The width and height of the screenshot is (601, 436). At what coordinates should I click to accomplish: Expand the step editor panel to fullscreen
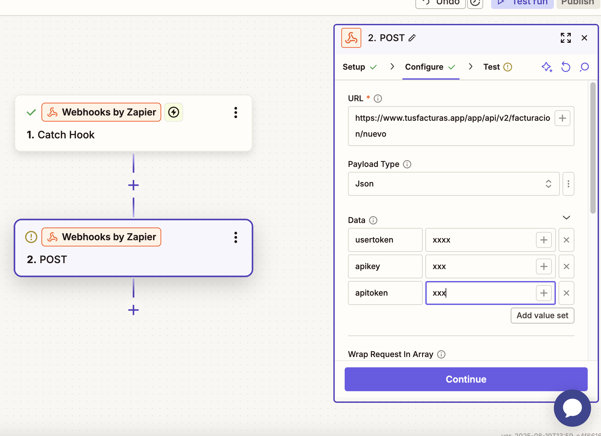[565, 38]
